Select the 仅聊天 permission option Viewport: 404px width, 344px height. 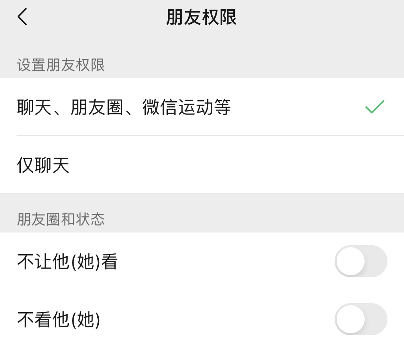coord(43,165)
